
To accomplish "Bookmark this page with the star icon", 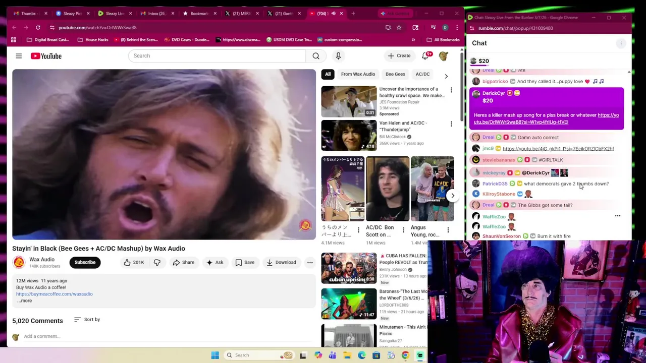I will click(x=399, y=28).
